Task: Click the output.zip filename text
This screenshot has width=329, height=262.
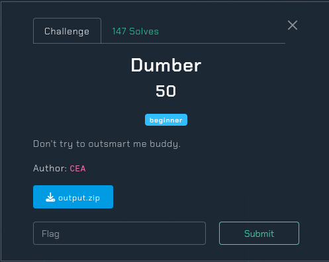Action: pos(79,198)
